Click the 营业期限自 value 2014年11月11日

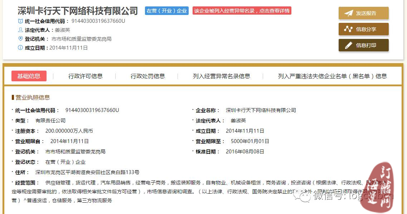69,141
